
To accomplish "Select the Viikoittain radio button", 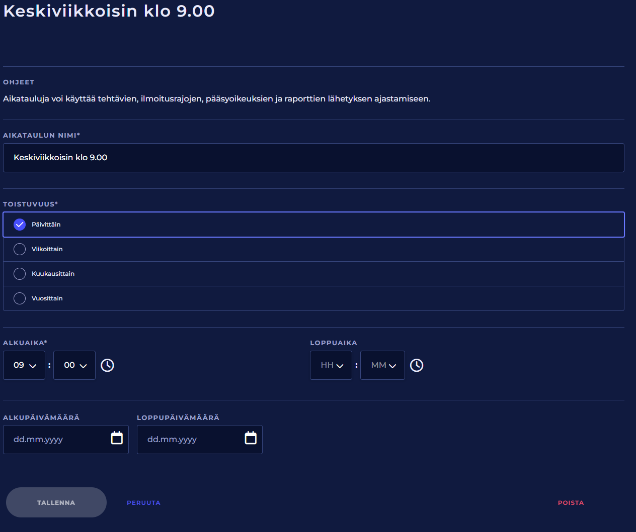I will click(x=20, y=249).
